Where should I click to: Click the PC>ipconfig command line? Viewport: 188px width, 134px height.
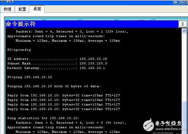pyautogui.click(x=19, y=50)
